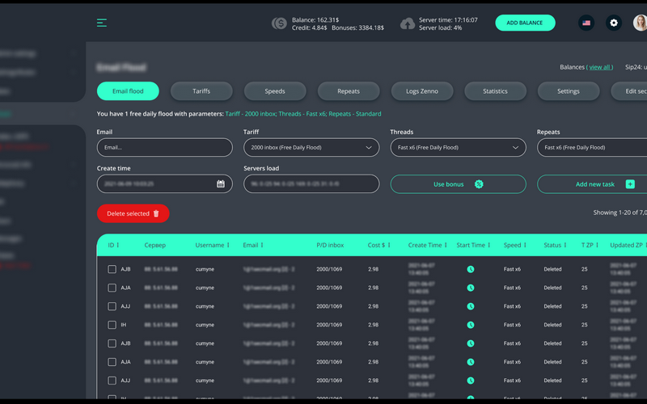Open the Logs Zenno tab
This screenshot has height=404, width=647.
(421, 91)
